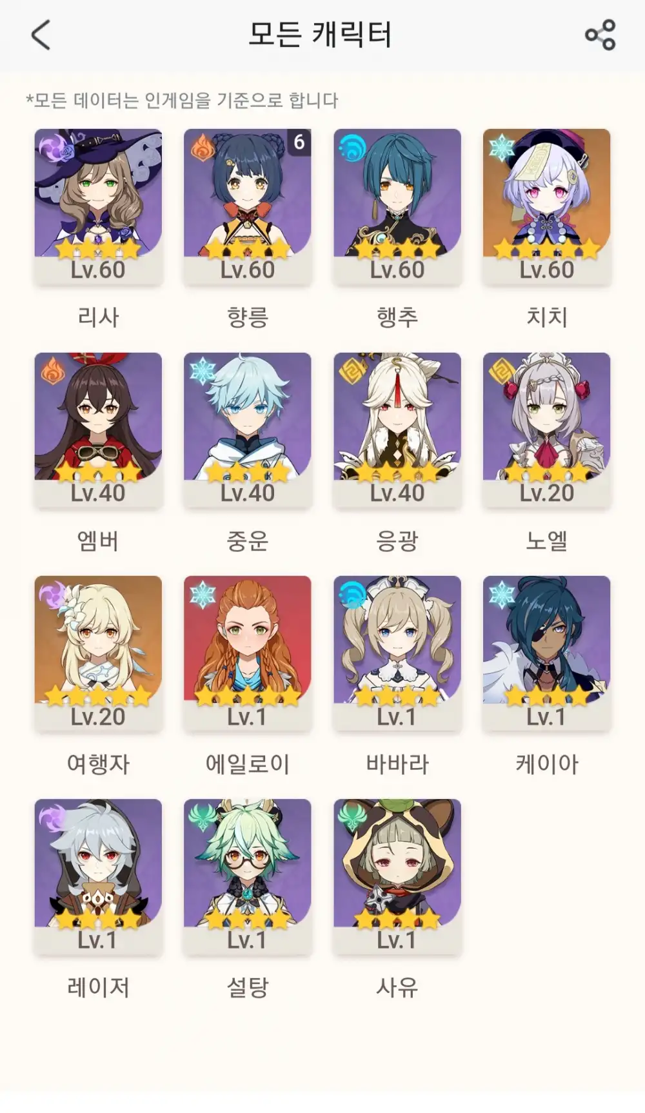
Task: Click the 사유 name label
Action: [397, 987]
